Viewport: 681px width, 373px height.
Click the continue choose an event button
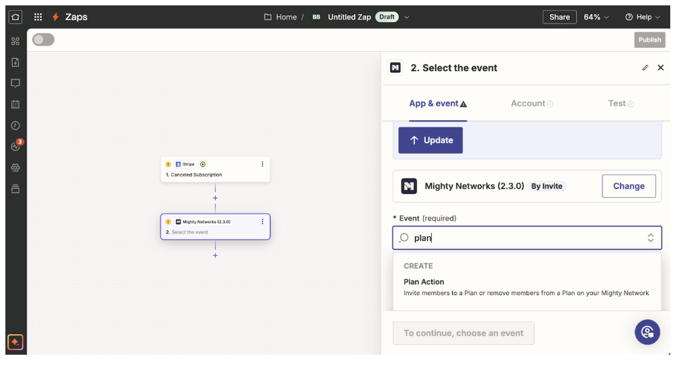coord(463,333)
